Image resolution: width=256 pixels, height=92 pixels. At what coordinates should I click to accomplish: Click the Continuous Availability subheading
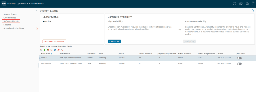[196, 21]
